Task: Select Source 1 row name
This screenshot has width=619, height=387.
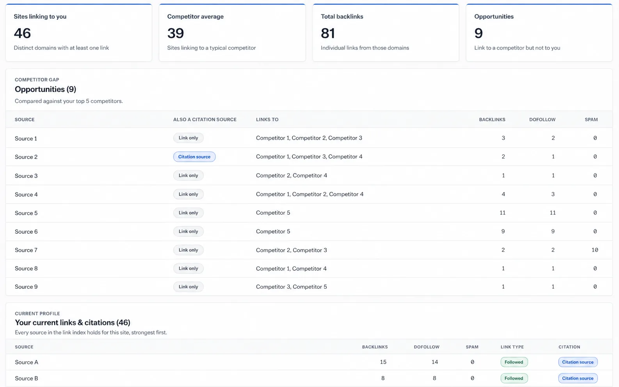Action: tap(26, 138)
